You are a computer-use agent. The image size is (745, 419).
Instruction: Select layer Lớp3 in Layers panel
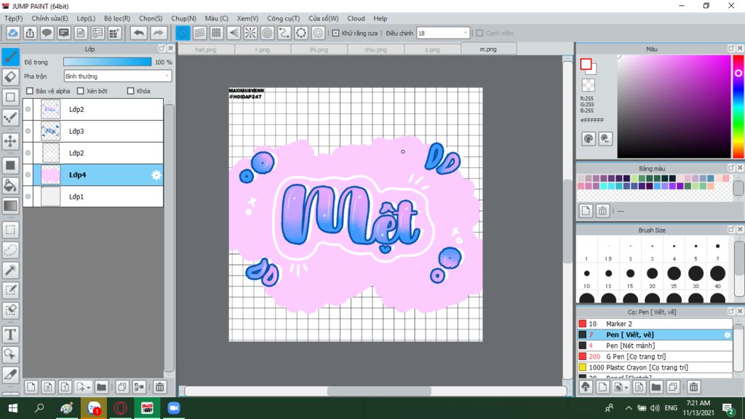98,131
